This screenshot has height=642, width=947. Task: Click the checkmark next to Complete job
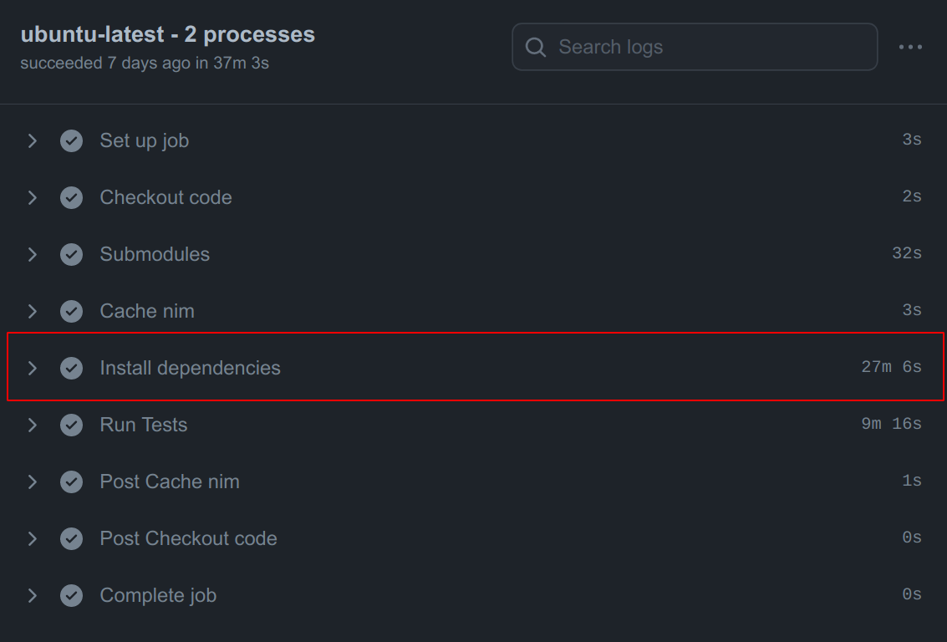71,595
